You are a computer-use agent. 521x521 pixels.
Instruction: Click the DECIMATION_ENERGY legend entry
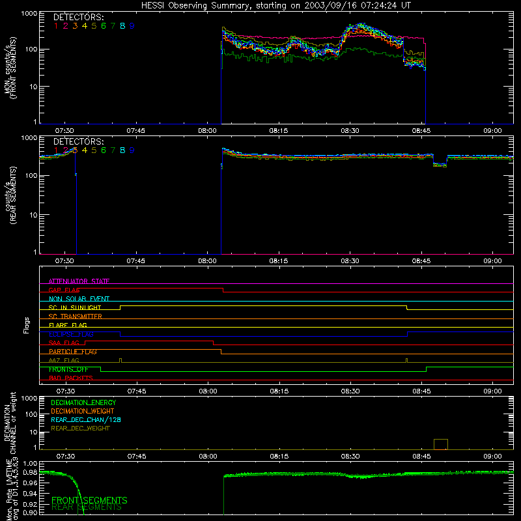coord(83,402)
